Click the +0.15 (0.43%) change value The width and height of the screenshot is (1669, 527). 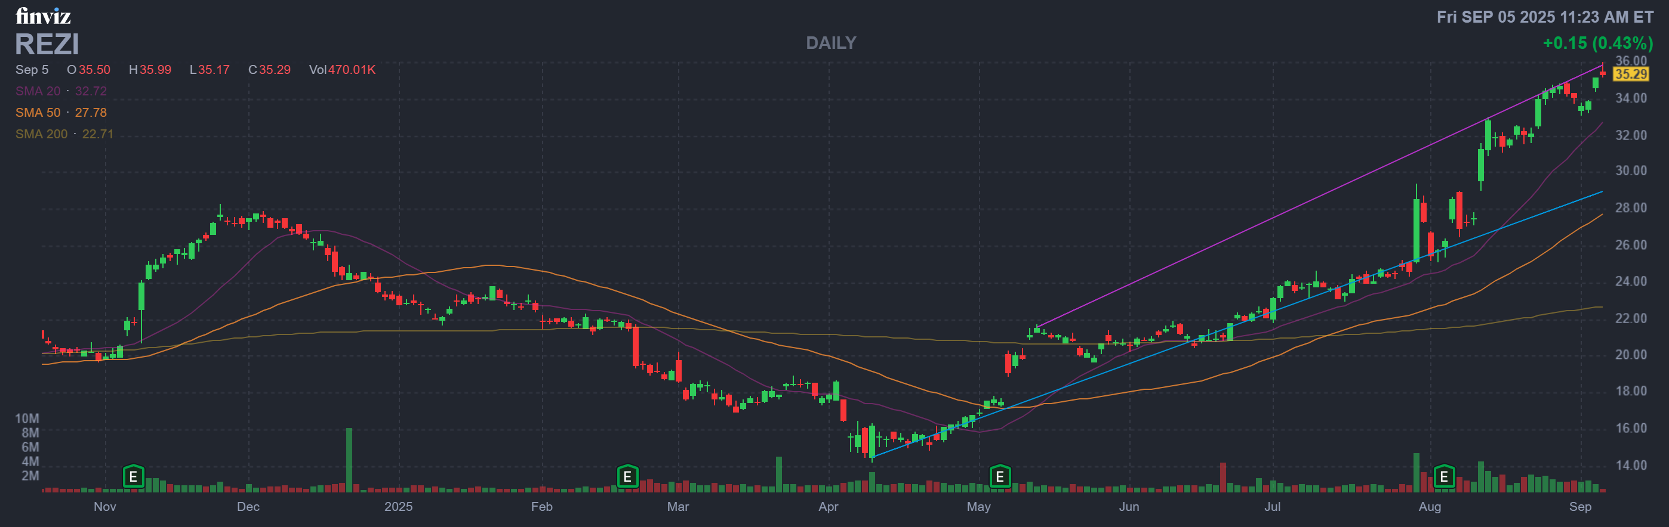click(1598, 44)
